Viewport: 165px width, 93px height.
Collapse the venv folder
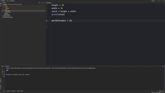pyautogui.click(x=3, y=6)
